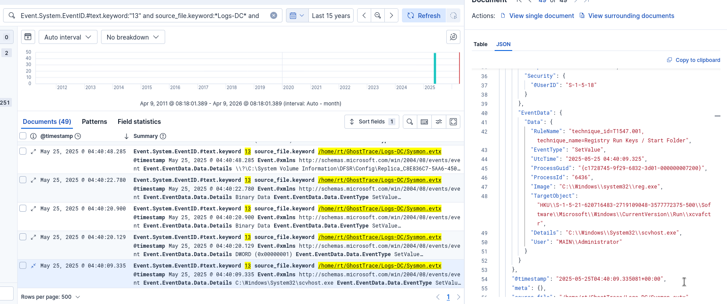Viewport: 727px width, 304px height.
Task: Click the View single document icon
Action: [x=503, y=16]
